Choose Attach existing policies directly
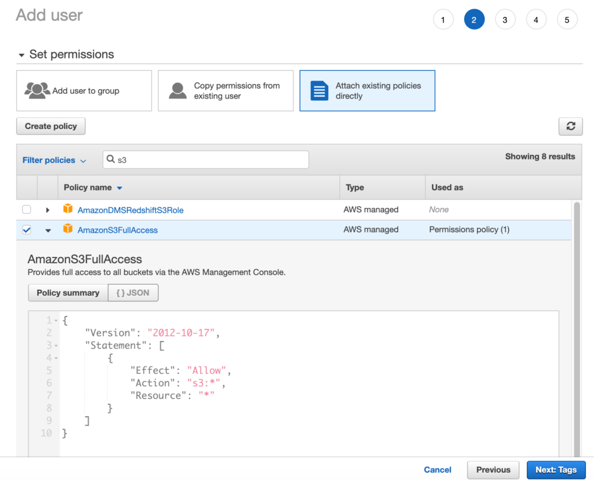This screenshot has height=480, width=594. pos(367,91)
